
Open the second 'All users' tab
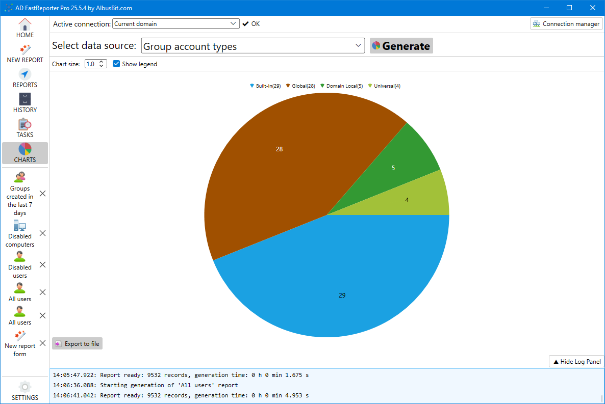pyautogui.click(x=20, y=316)
